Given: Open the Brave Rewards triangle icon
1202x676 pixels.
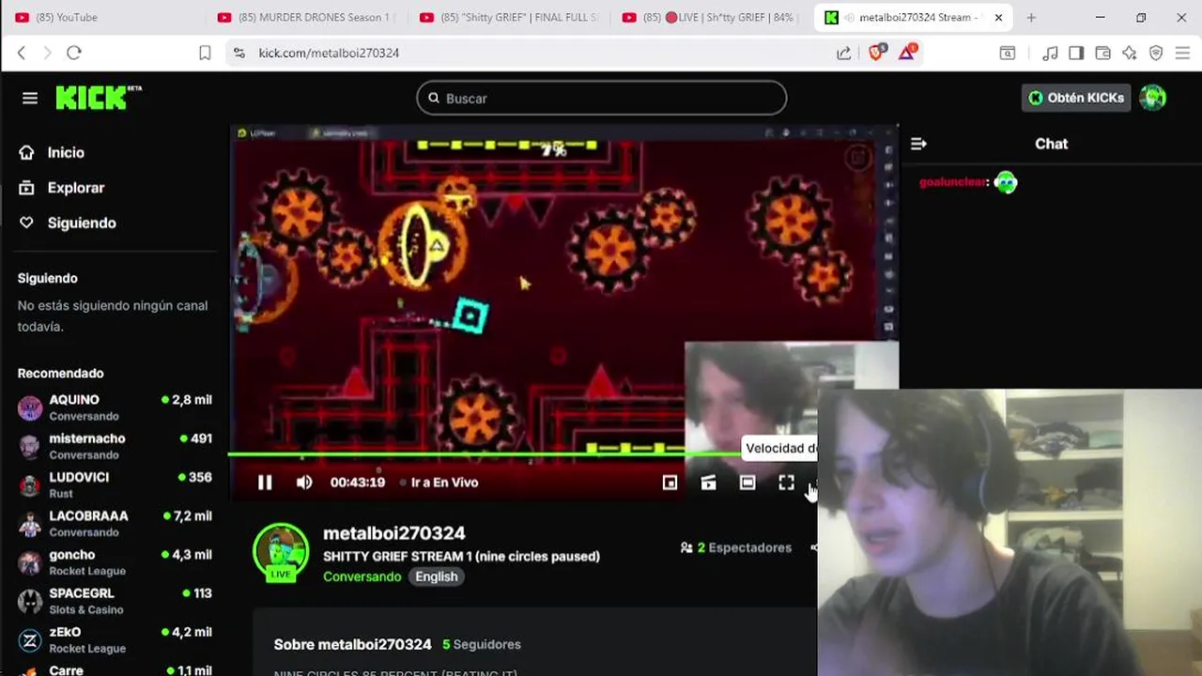Looking at the screenshot, I should (x=907, y=53).
